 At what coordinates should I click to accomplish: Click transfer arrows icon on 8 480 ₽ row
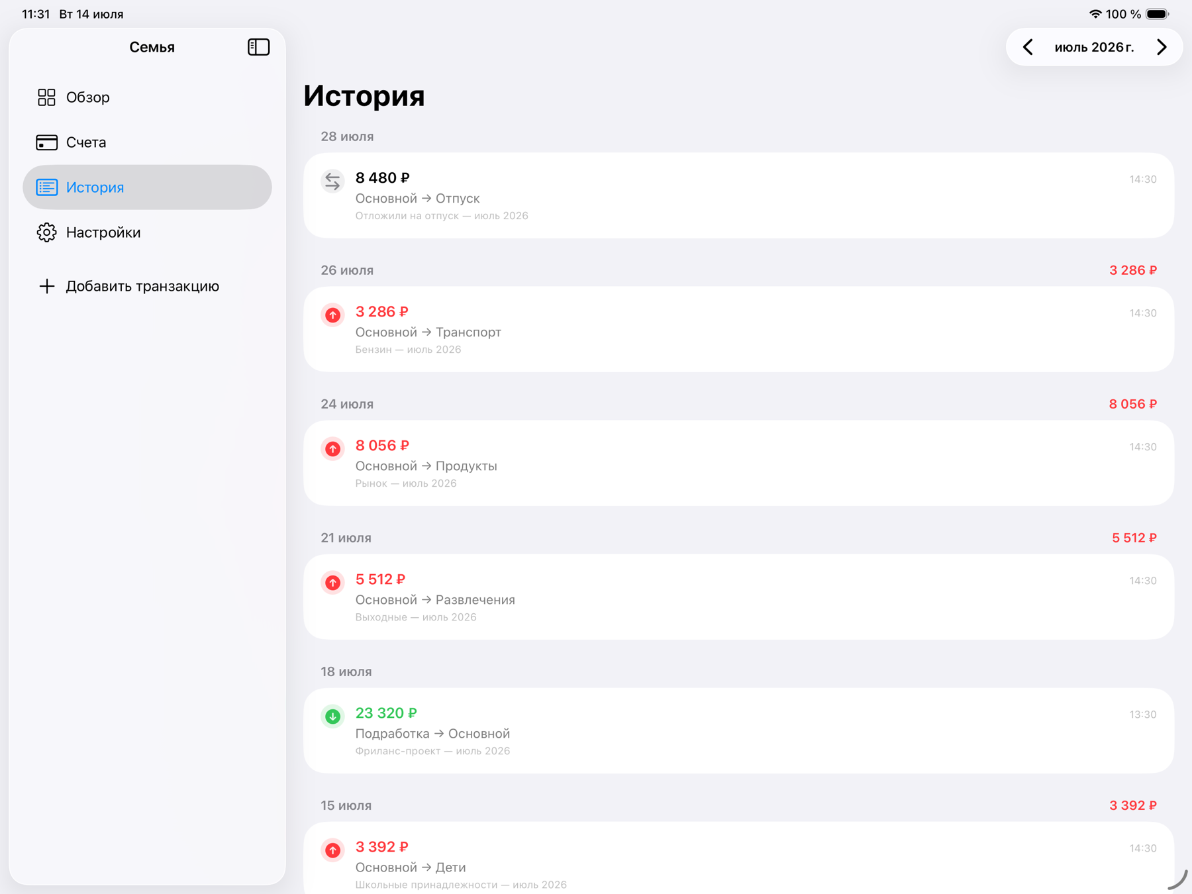point(332,181)
